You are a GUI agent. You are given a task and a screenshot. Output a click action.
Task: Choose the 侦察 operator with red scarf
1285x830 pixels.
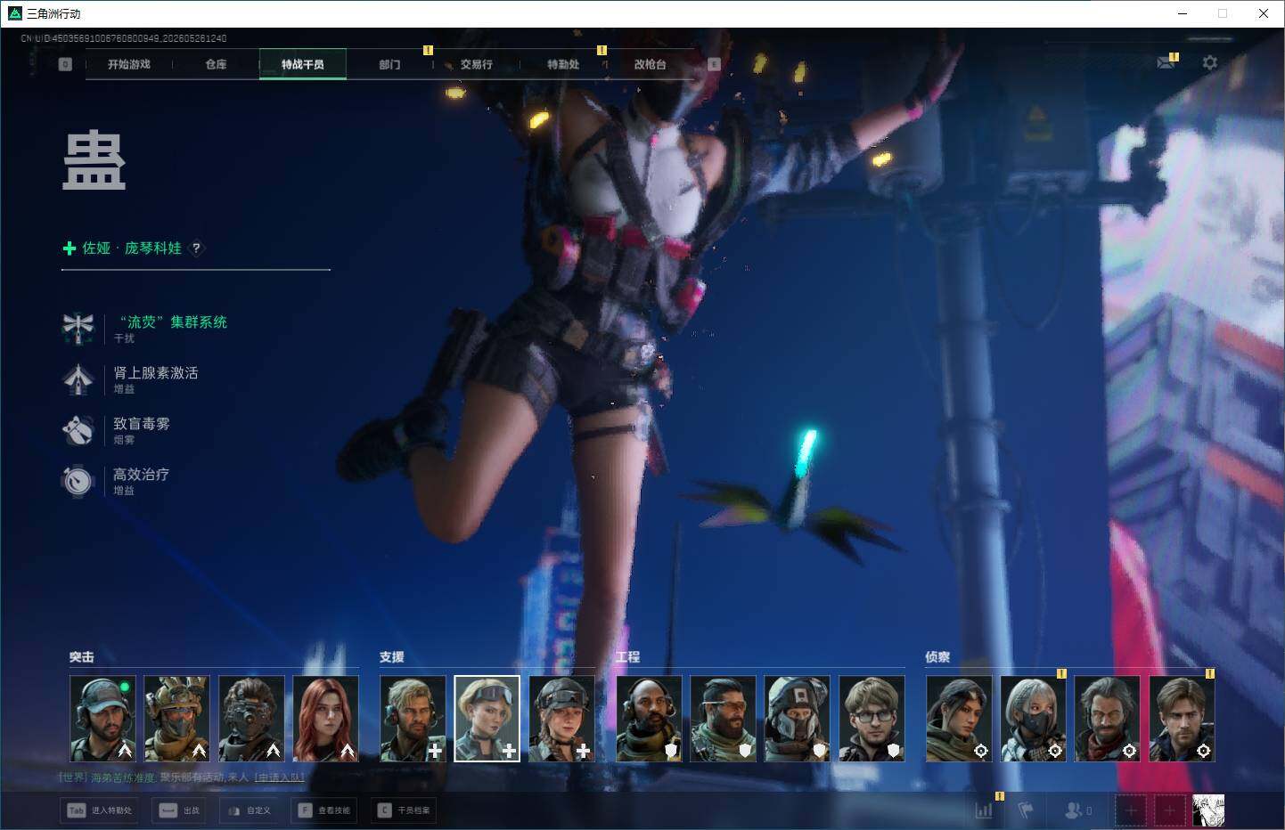[1108, 719]
